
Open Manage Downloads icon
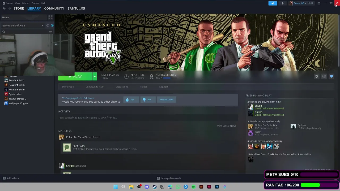158,178
